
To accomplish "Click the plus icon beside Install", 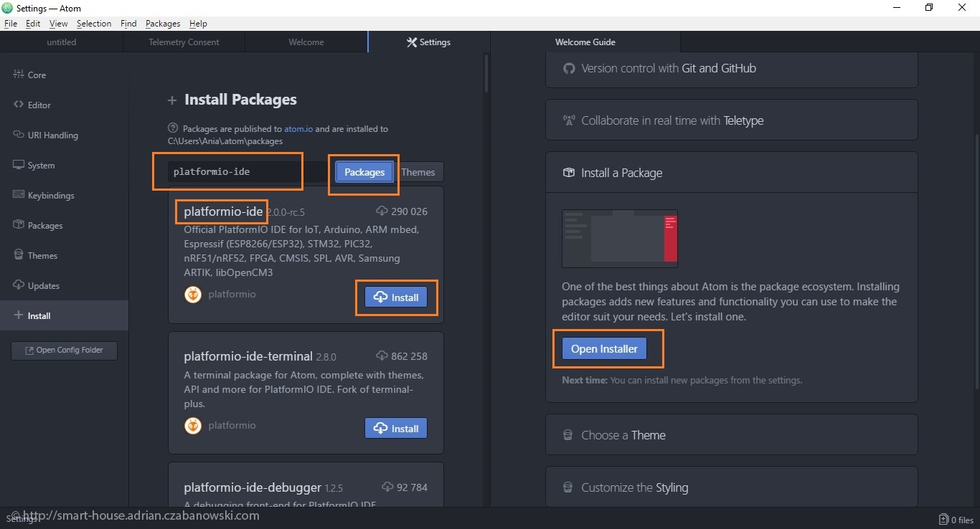I will (19, 315).
